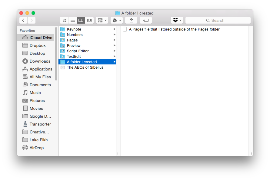The width and height of the screenshot is (270, 180).
Task: Click the Share toolbar button
Action: coord(131,20)
